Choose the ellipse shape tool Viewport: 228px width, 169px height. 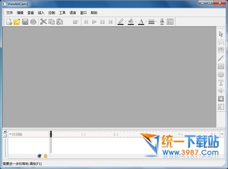click(221, 75)
